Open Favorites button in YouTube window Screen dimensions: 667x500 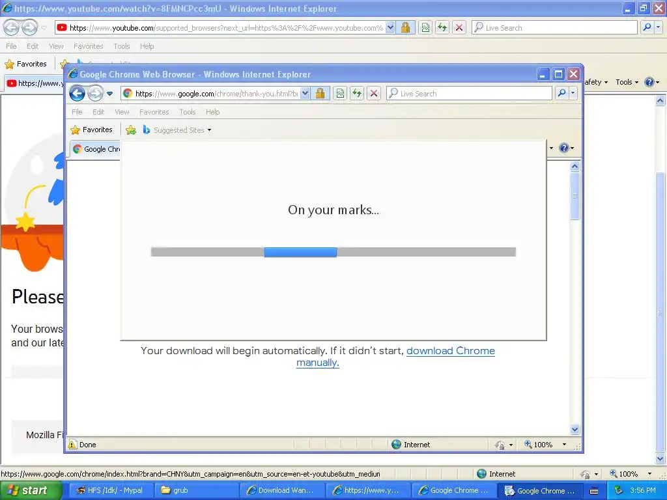[x=25, y=64]
